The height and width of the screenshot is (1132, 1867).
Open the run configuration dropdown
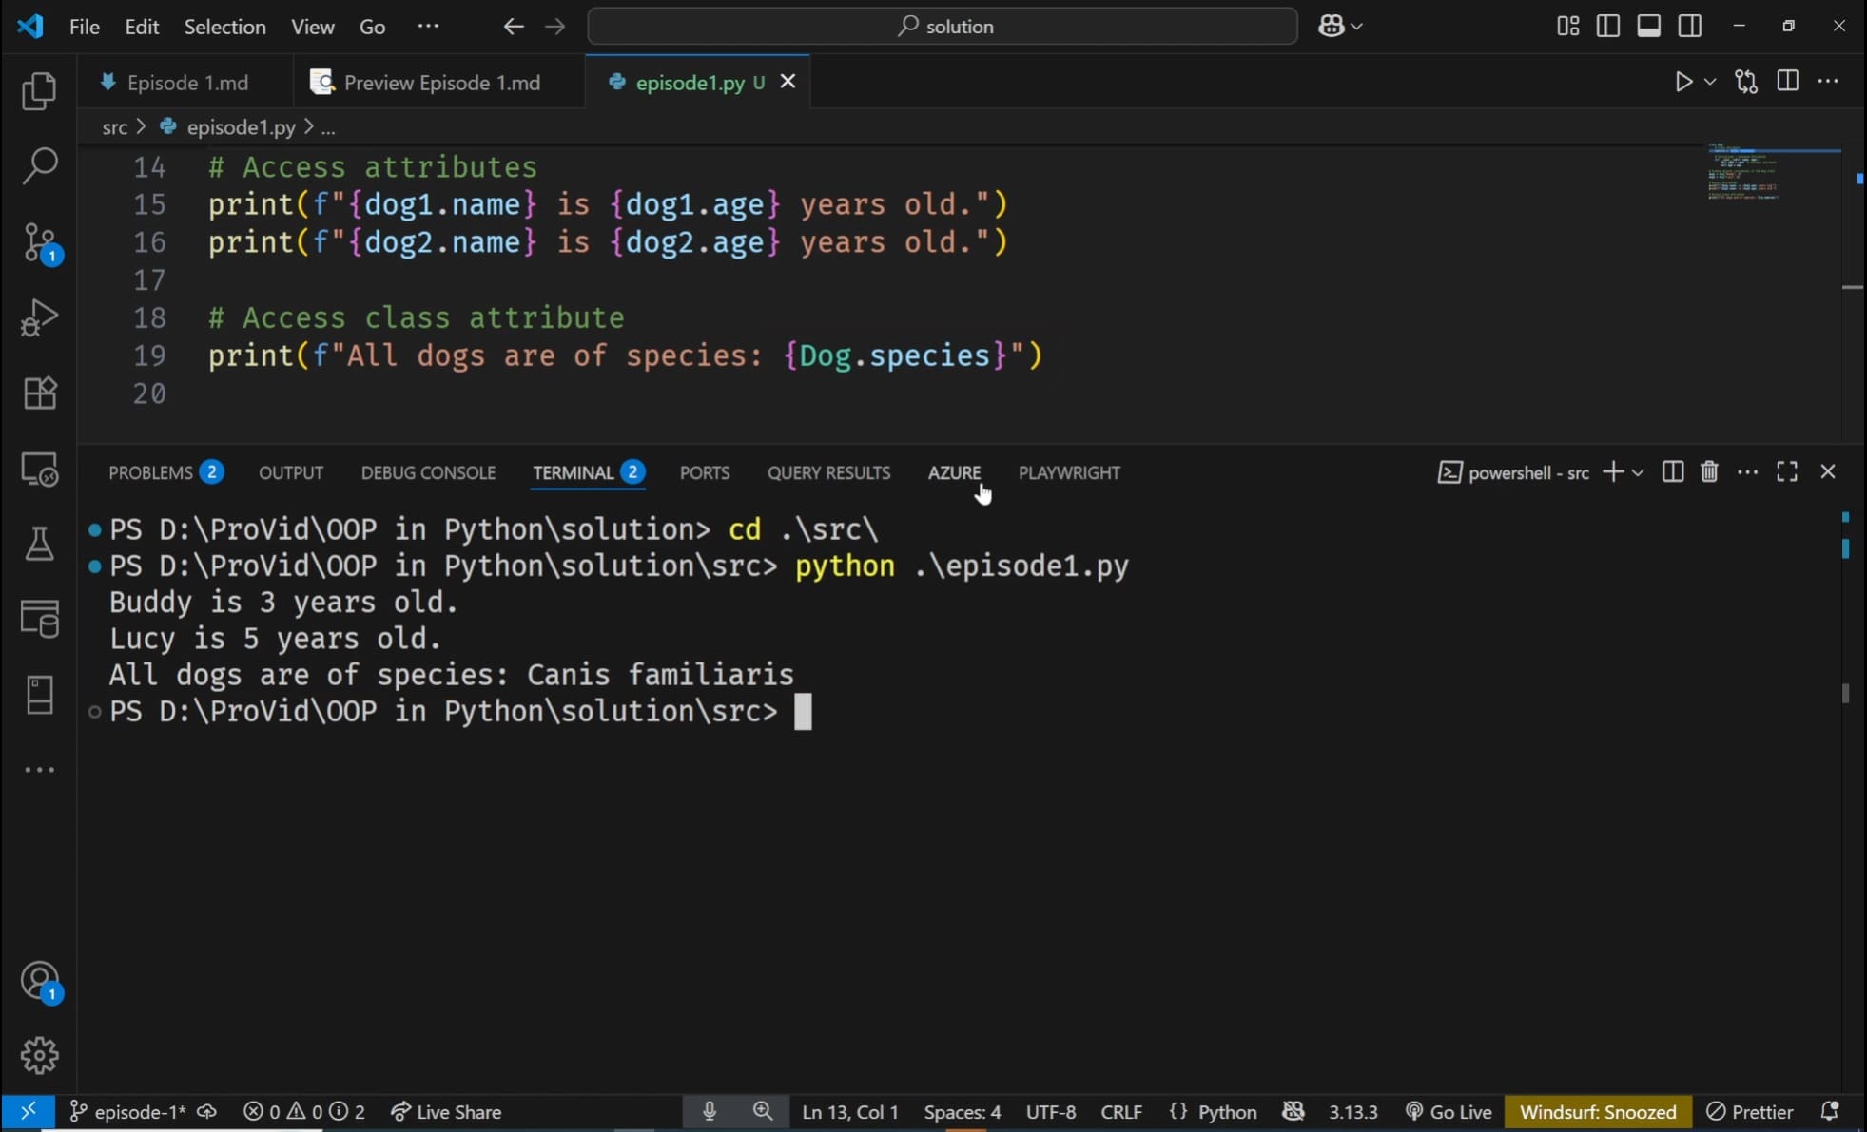1709,82
